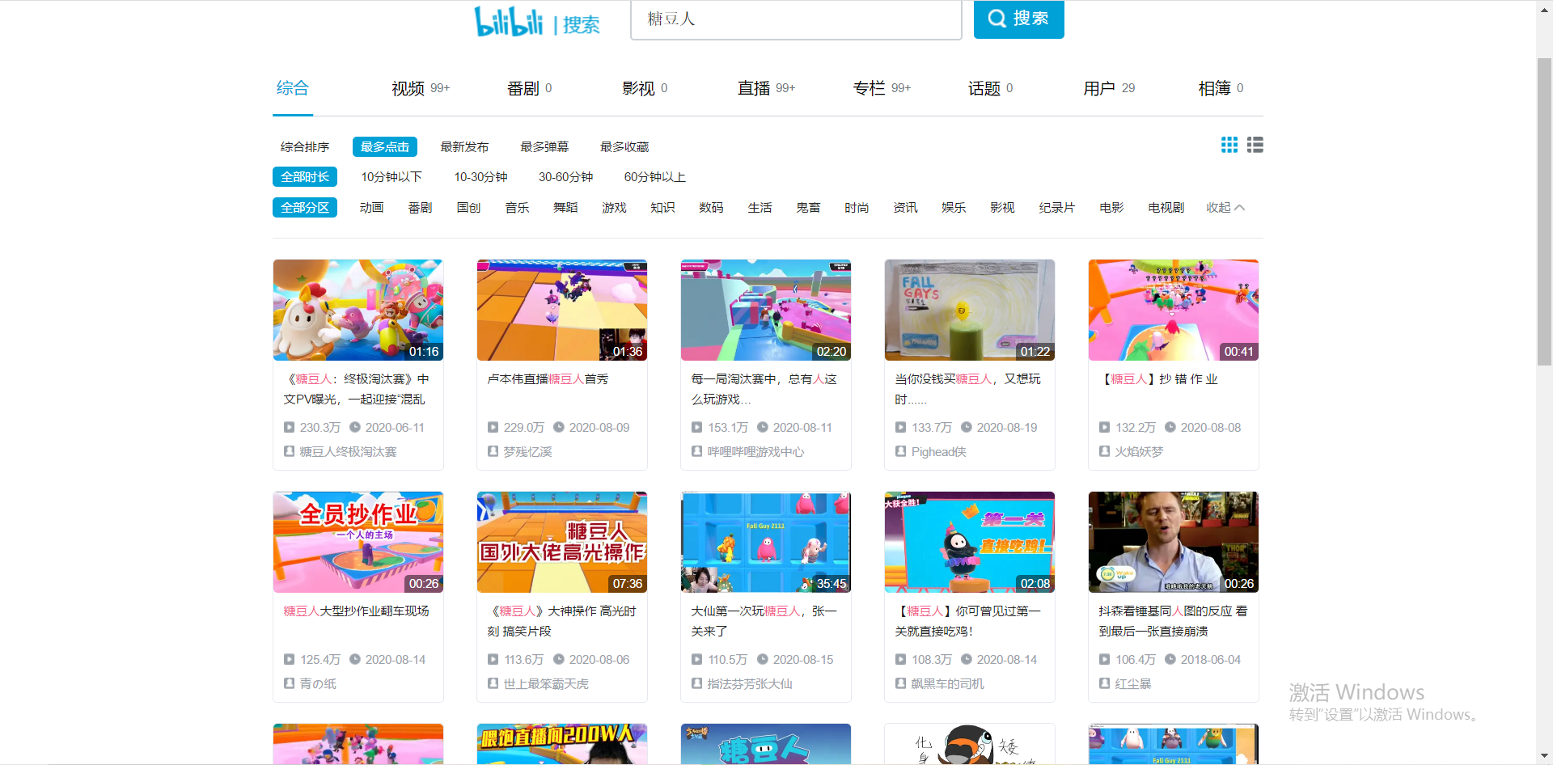Filter by 电视剧 category

(1166, 207)
